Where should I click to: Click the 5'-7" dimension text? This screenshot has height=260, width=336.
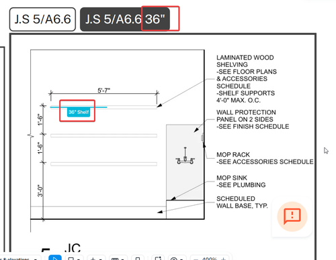pyautogui.click(x=103, y=90)
